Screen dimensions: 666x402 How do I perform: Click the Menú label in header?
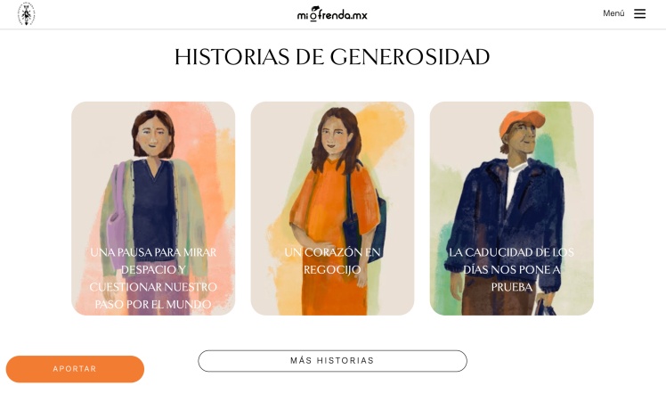coord(613,13)
